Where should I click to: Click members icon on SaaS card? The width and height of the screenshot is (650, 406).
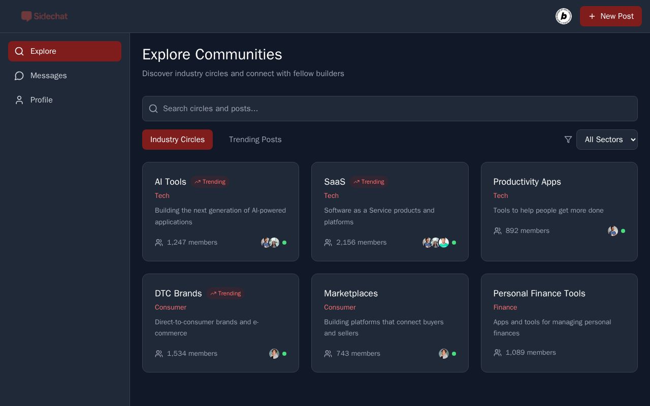328,243
